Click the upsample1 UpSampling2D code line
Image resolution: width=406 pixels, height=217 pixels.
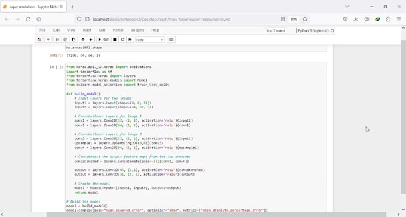click(x=119, y=143)
